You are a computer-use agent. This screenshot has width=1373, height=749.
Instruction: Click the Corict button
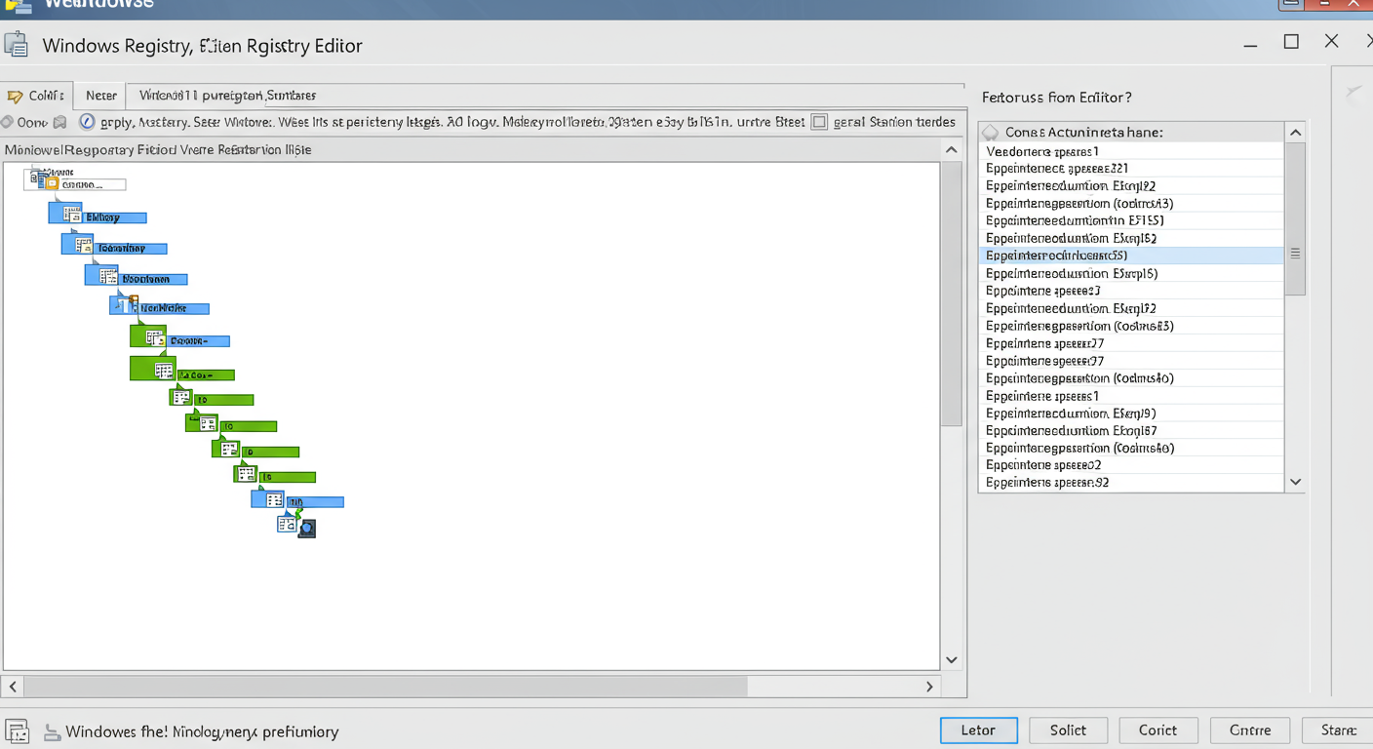1158,730
